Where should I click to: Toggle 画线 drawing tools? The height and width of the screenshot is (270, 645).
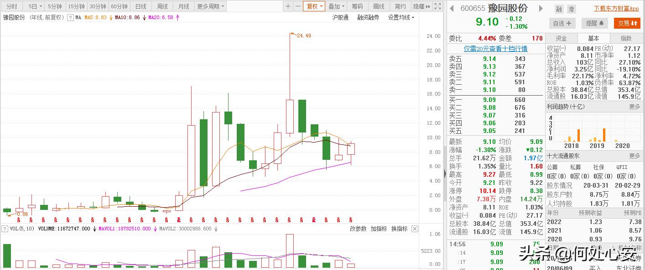[x=379, y=6]
